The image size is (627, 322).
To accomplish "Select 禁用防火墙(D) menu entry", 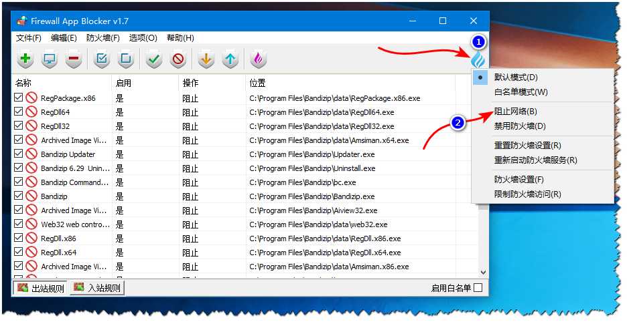I will click(520, 126).
